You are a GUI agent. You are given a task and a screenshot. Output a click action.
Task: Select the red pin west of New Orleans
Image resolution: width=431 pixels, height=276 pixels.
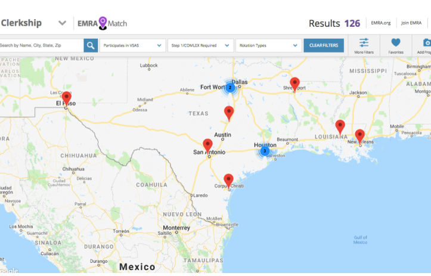tap(340, 128)
